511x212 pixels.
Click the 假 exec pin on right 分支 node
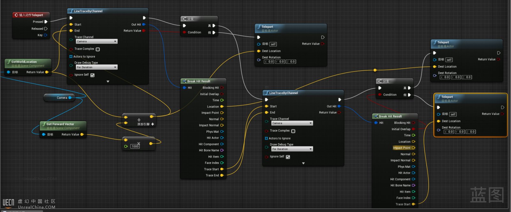[409, 95]
